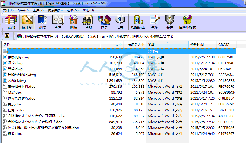
Task: Select file 外文翻译--数控技术和装备发展趋势及对策.doc
Action: pos(43,128)
